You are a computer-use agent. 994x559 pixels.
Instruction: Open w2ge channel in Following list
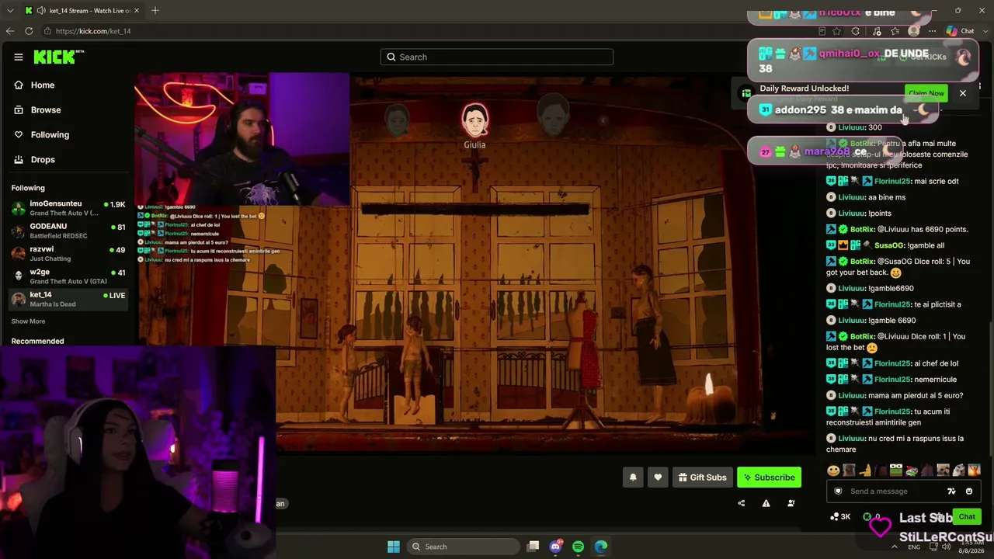tap(68, 276)
